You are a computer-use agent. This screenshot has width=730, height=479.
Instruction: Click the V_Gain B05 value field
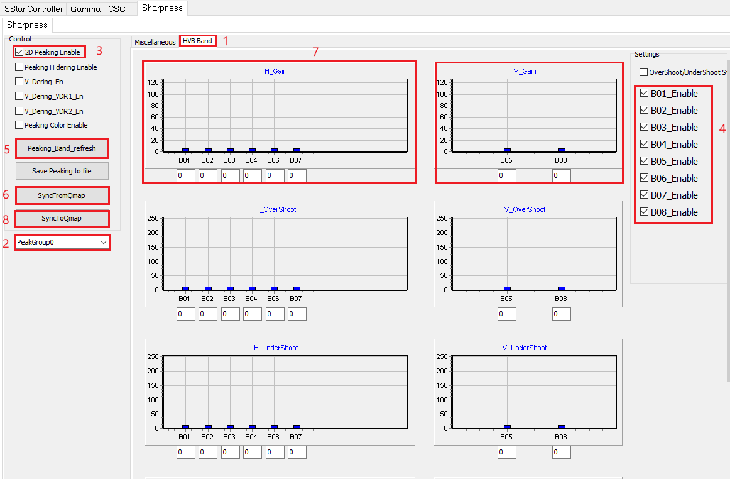click(507, 175)
